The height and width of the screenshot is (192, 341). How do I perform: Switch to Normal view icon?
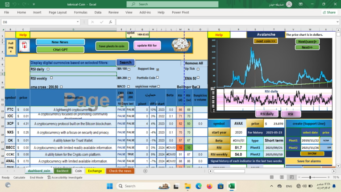(x=272, y=177)
